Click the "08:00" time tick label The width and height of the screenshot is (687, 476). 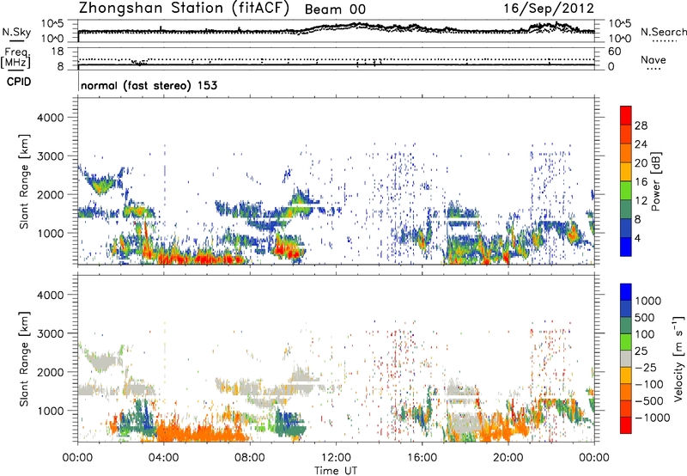[250, 458]
